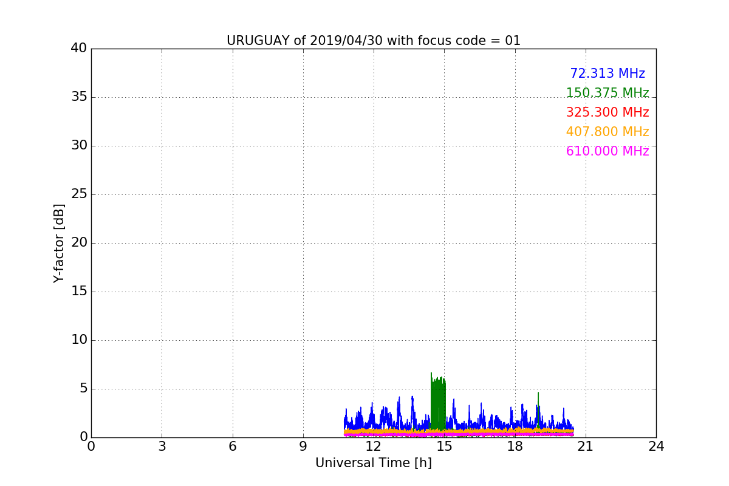
Task: Click the x-axis tick label 12
Action: [x=374, y=446]
